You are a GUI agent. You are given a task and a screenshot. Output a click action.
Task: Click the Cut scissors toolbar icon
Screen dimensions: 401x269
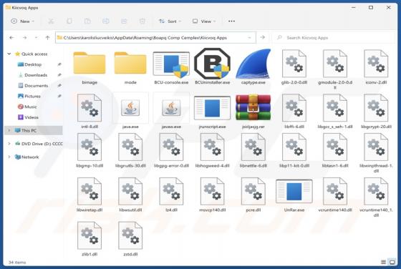pos(51,21)
